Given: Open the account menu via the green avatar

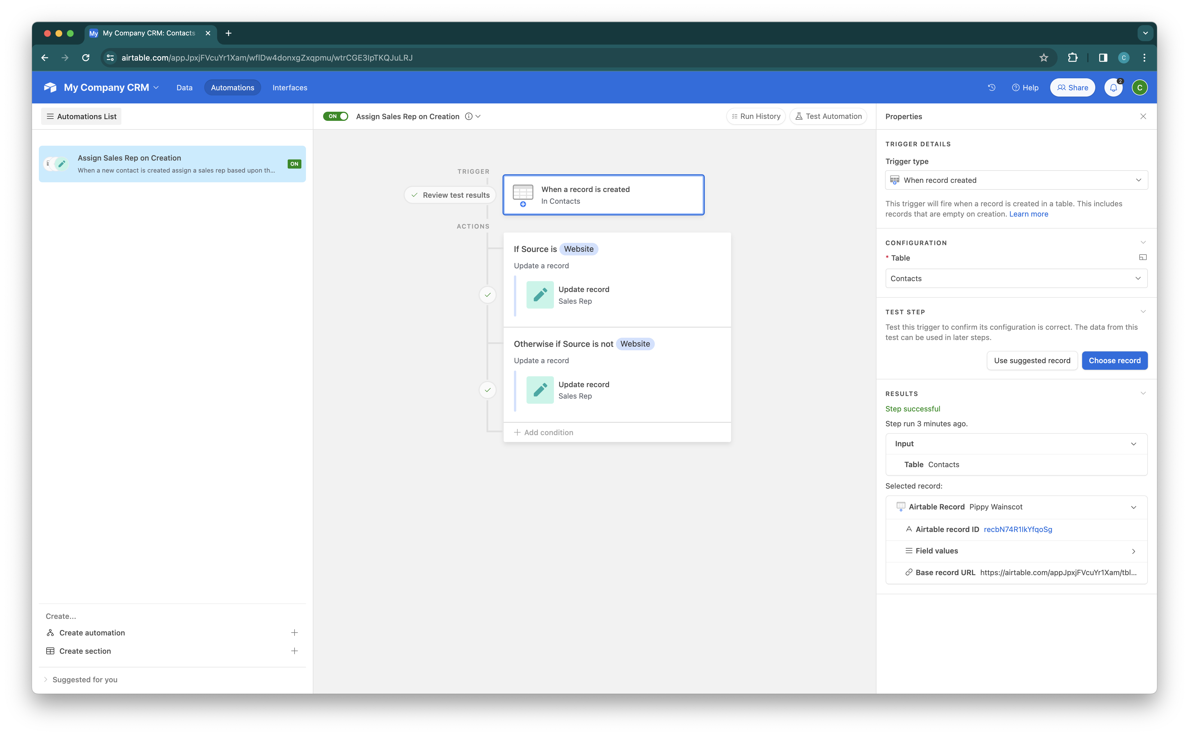Looking at the screenshot, I should 1140,87.
